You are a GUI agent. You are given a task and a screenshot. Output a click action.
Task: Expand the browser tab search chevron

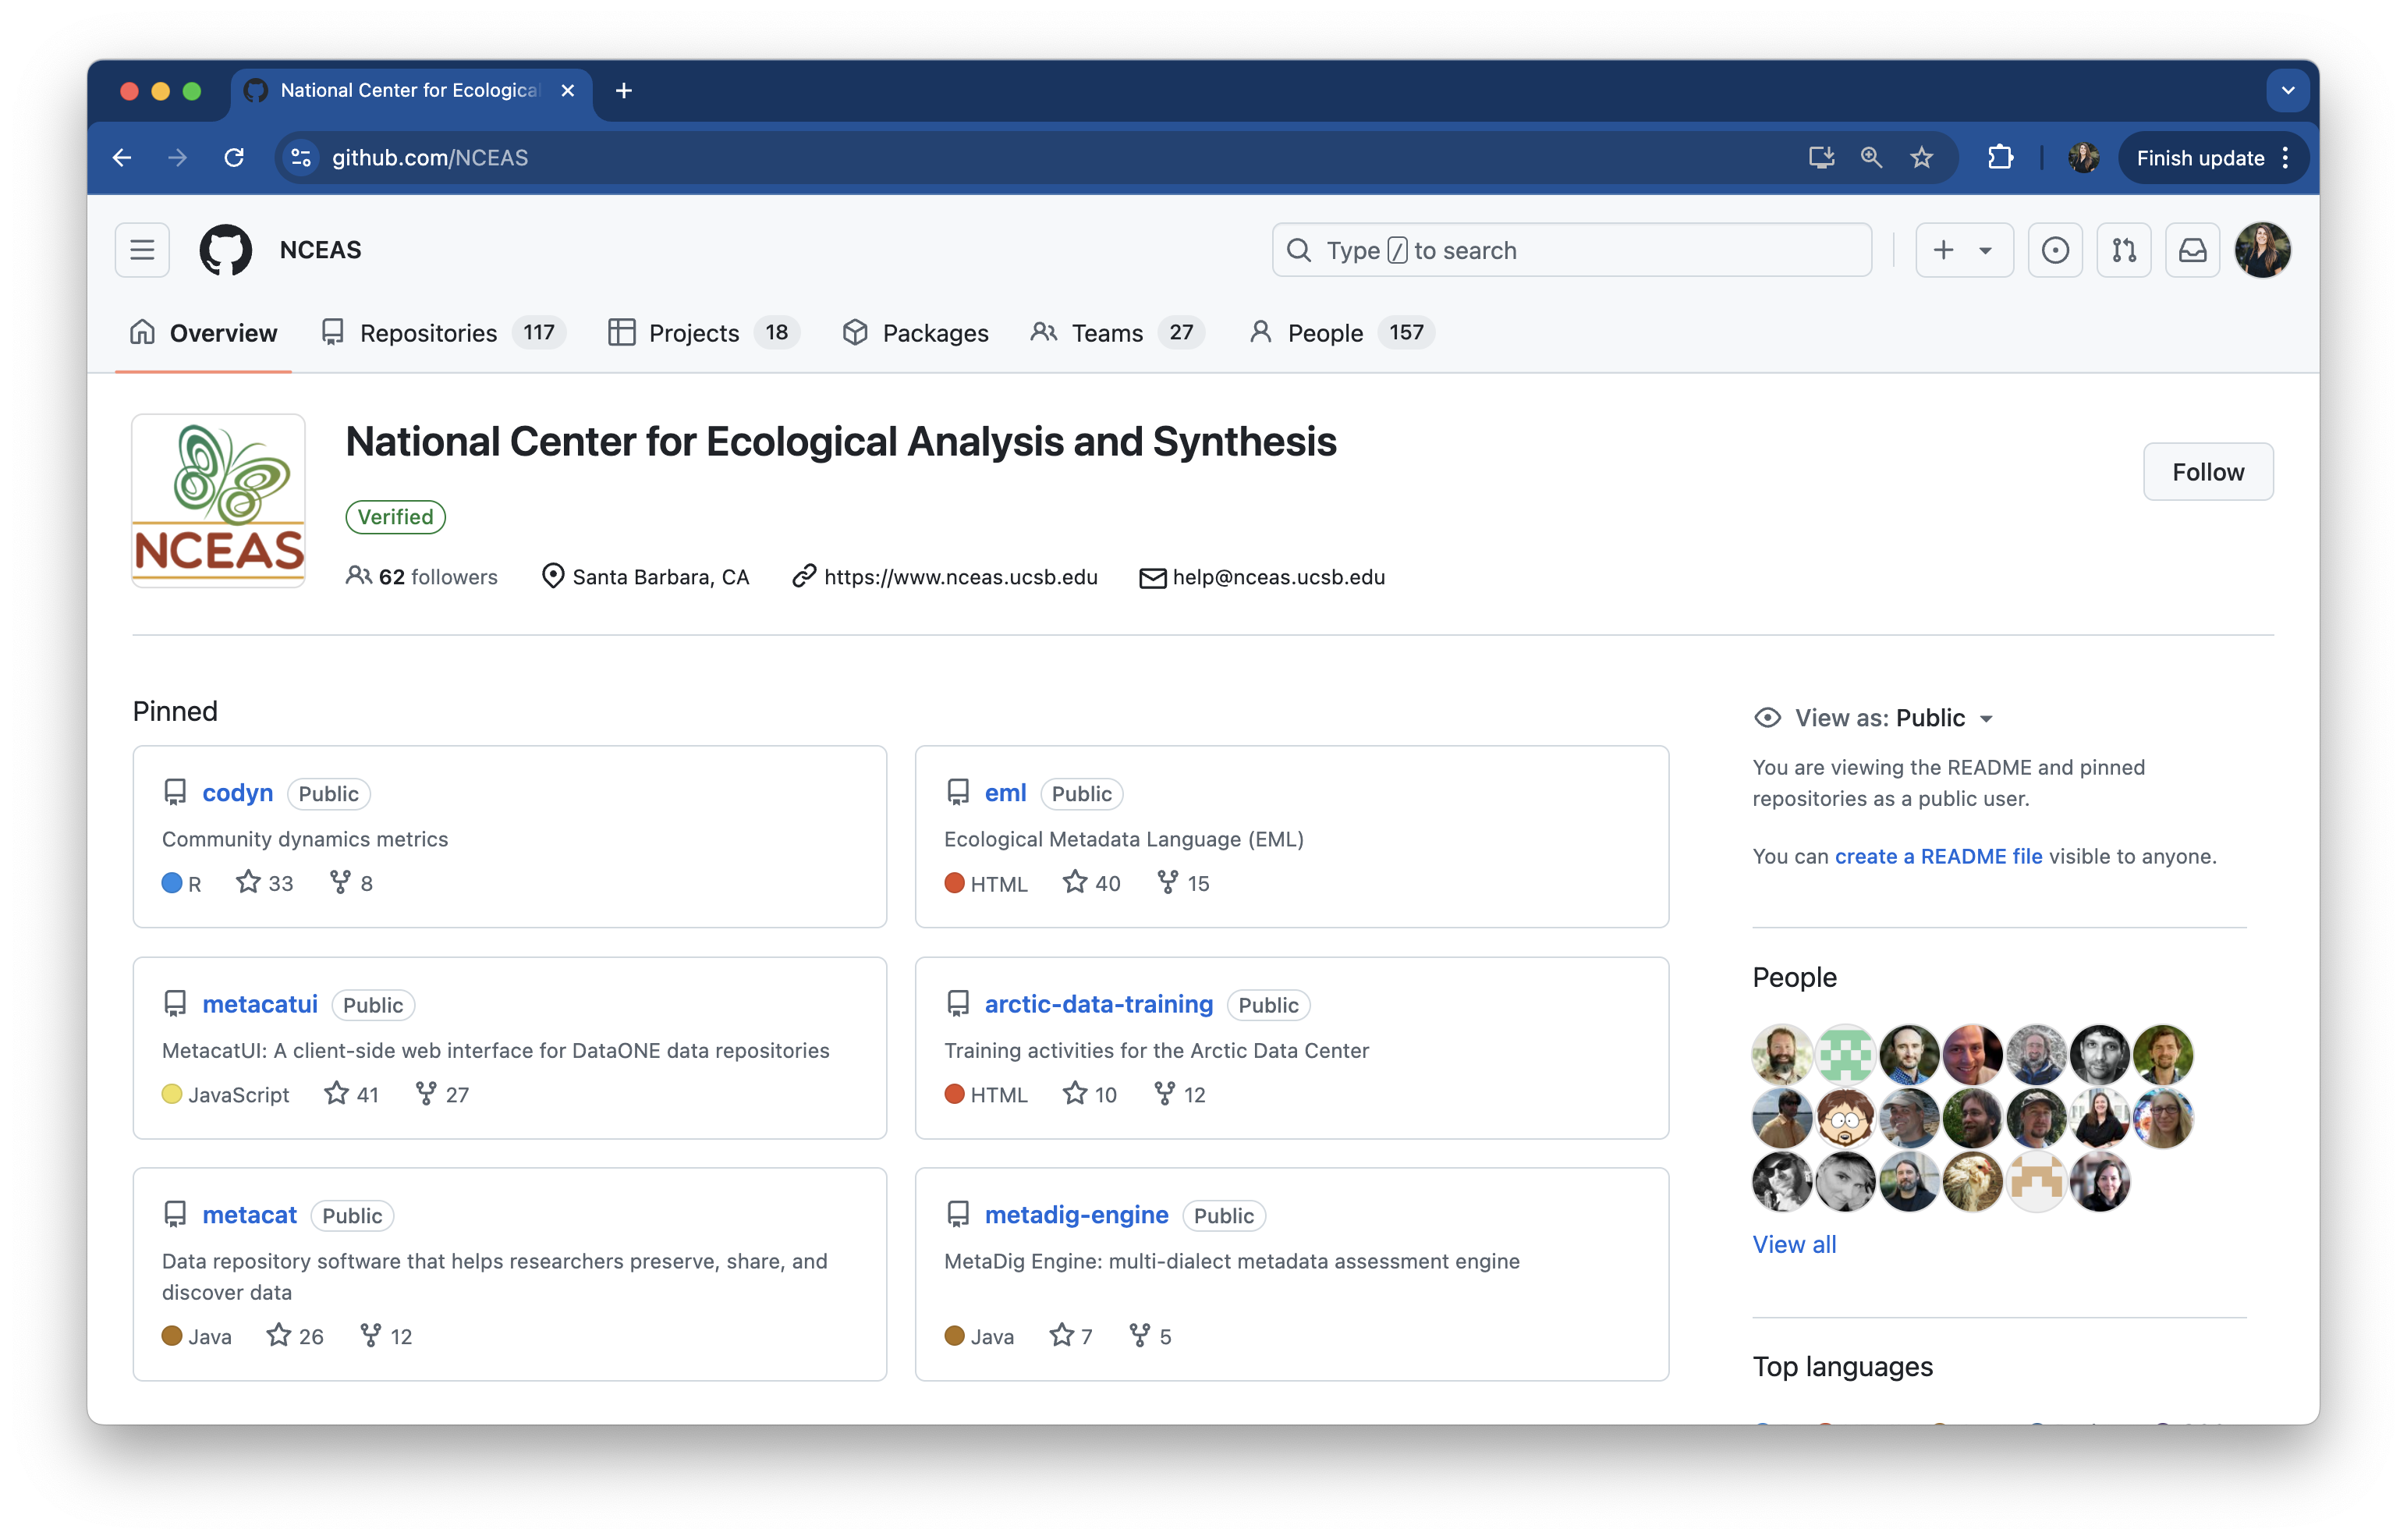(2287, 91)
